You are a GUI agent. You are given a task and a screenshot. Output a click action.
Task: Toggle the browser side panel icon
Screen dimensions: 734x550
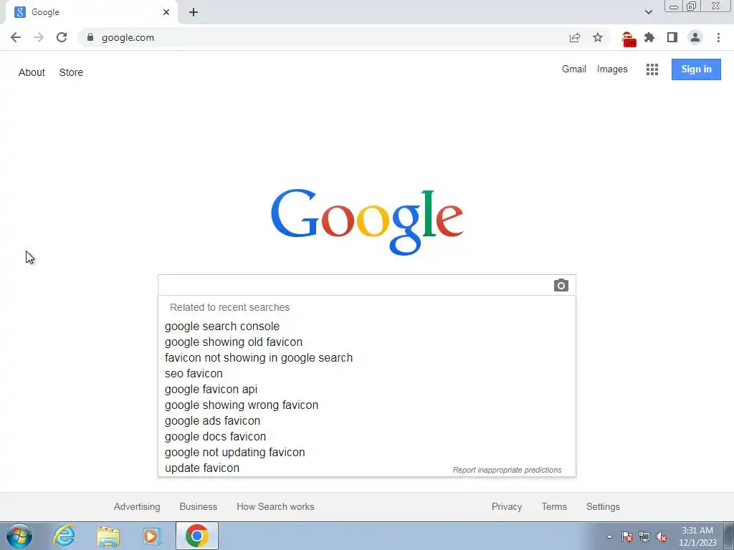[672, 37]
